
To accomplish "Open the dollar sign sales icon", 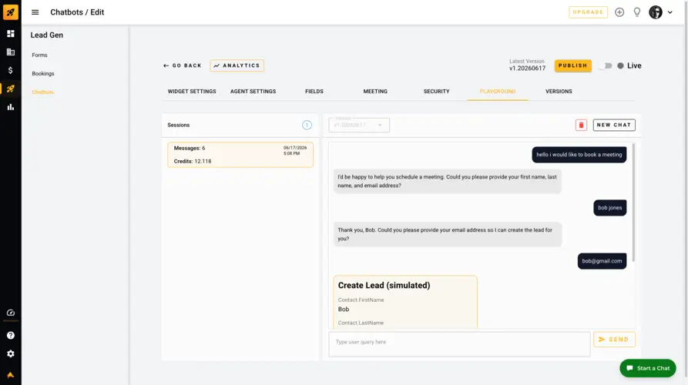I will click(11, 70).
